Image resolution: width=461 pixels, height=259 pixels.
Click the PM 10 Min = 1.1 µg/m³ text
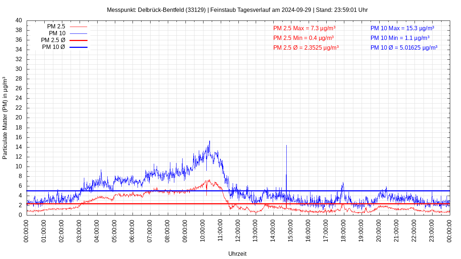point(400,38)
